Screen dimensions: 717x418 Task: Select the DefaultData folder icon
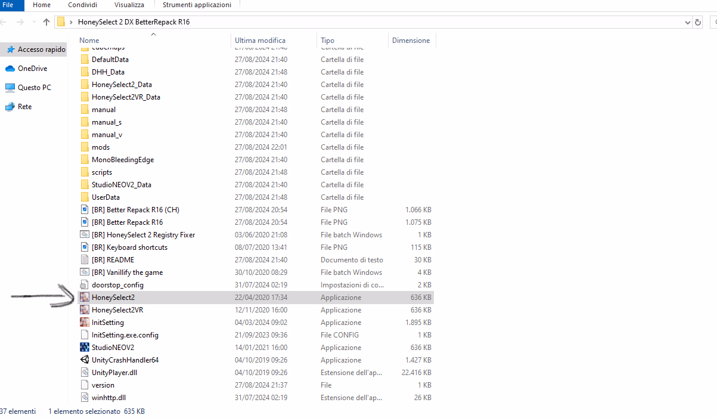point(85,59)
